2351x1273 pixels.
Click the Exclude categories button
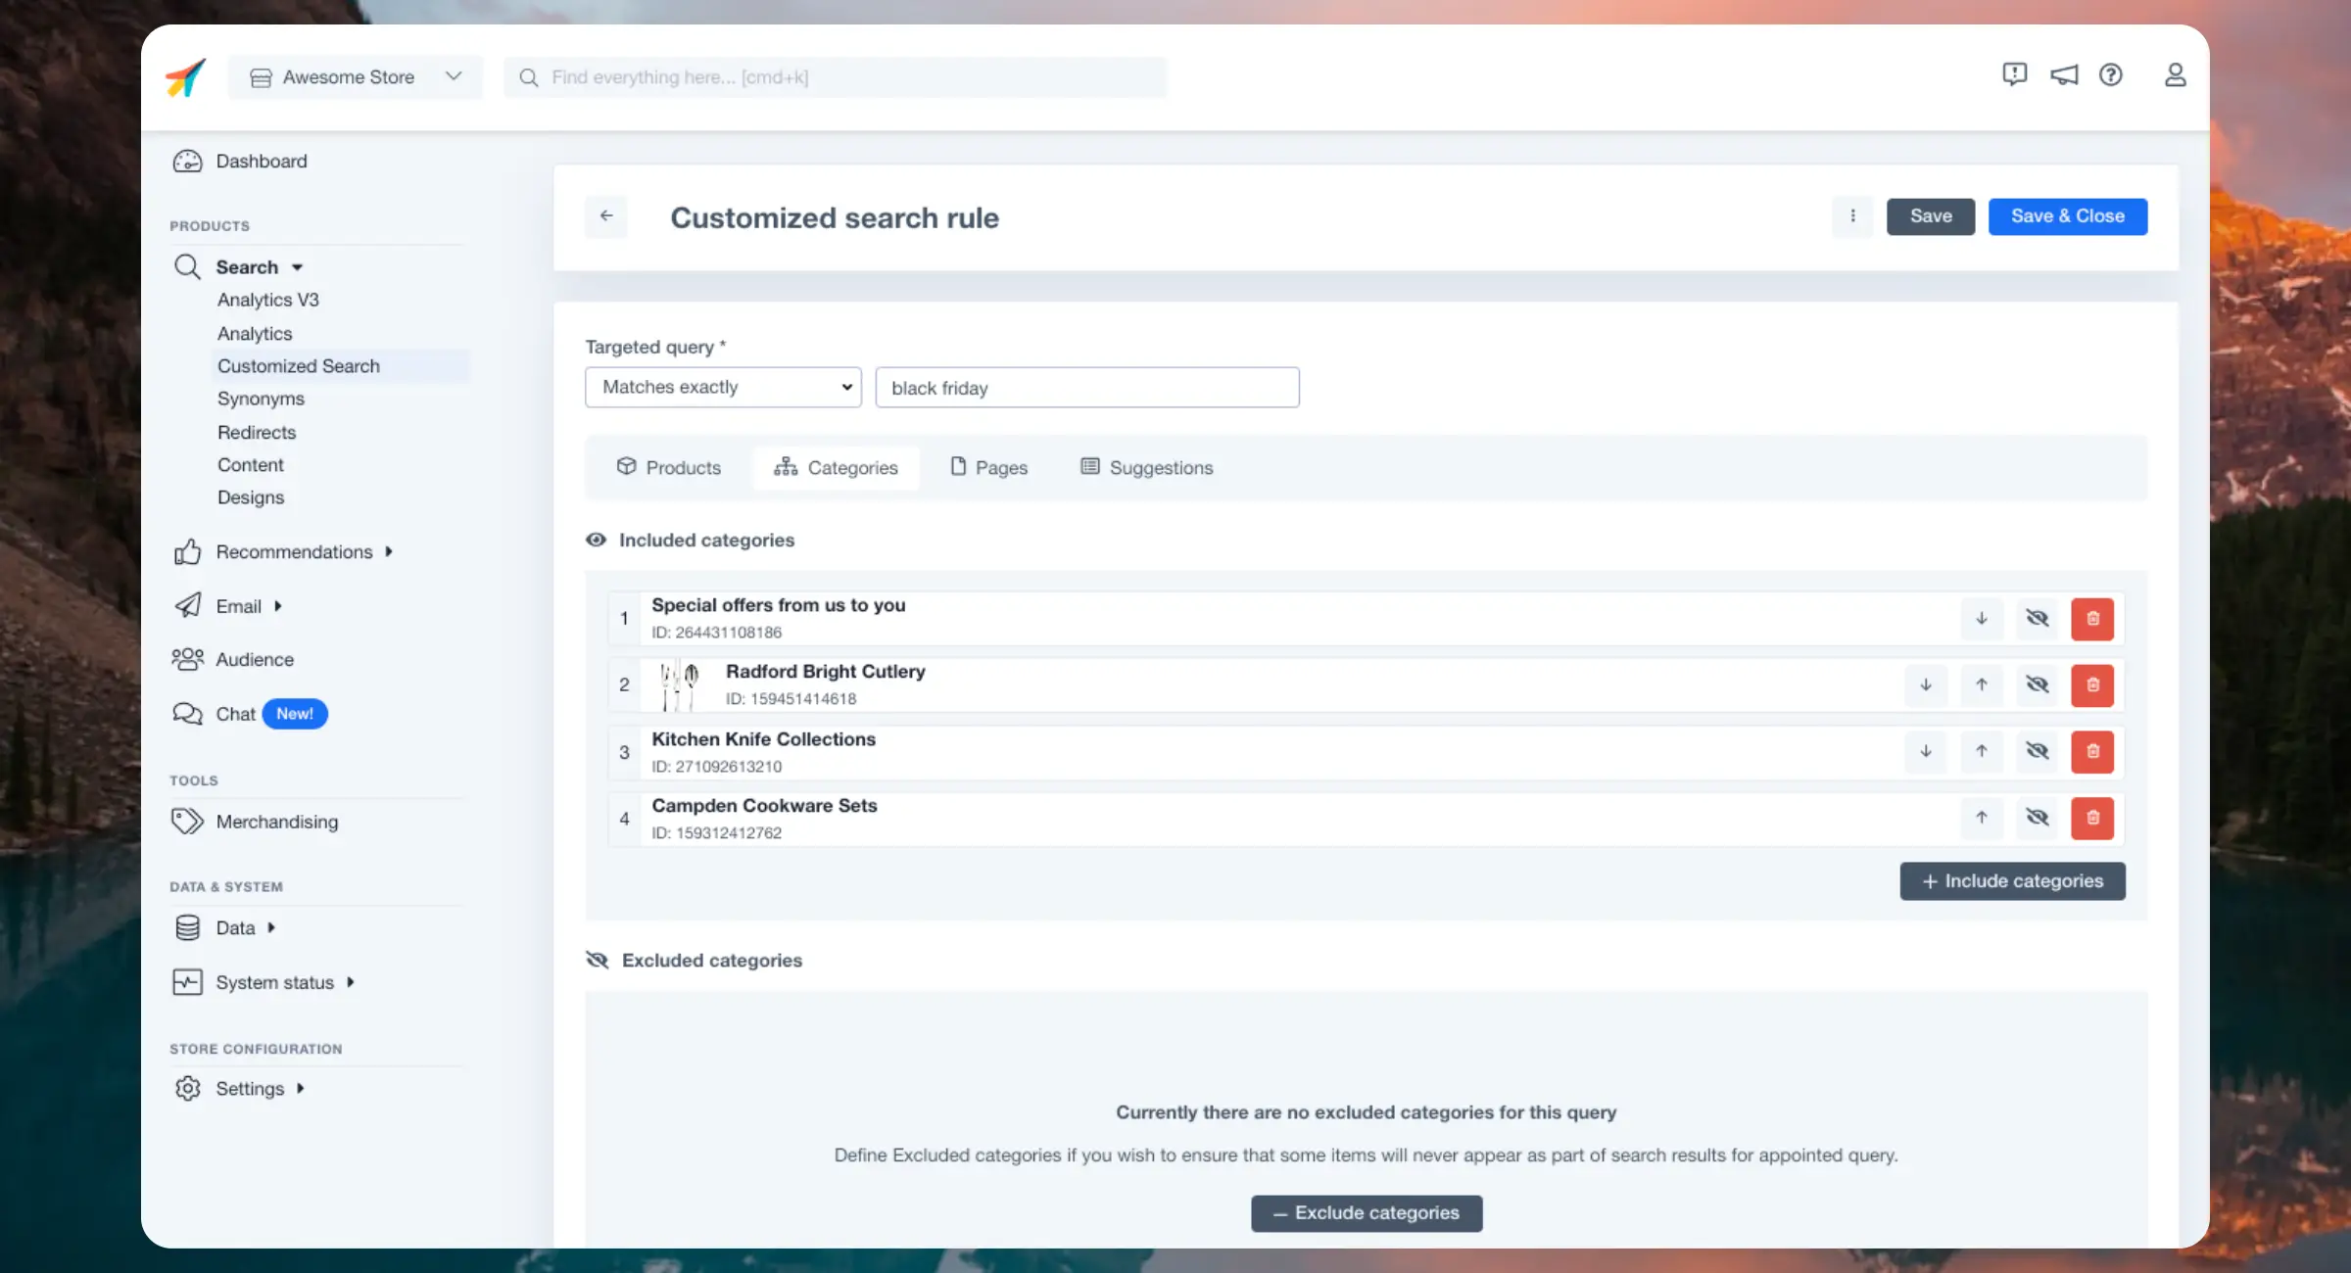pyautogui.click(x=1366, y=1212)
